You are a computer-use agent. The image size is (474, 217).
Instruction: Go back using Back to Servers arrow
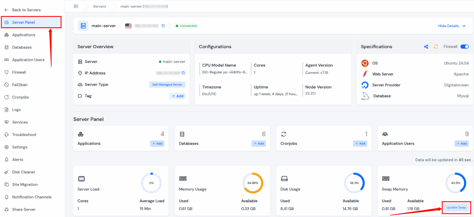[6, 10]
